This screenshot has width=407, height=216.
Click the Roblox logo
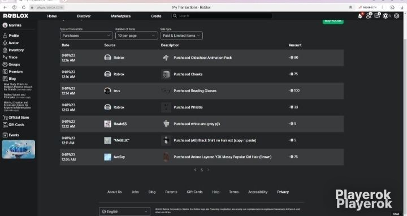point(16,16)
